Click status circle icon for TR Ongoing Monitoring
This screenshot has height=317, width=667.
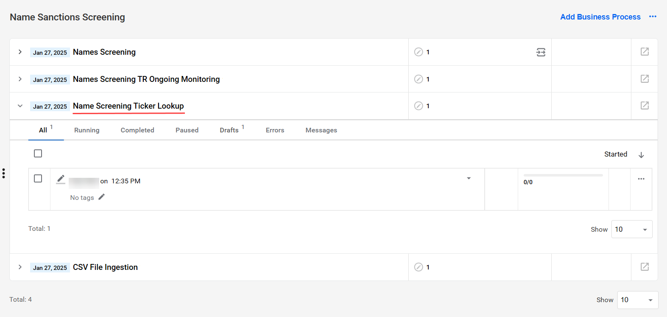pos(419,79)
